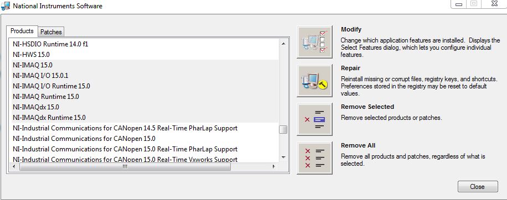Click the horizontal scrollbar thumb
The image size is (507, 200).
[125, 166]
